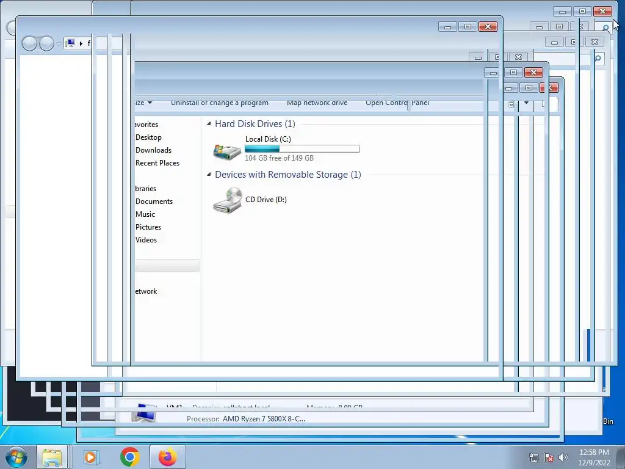Click the '104 GB free of 149 GB' text
This screenshot has height=469, width=625.
pos(279,158)
